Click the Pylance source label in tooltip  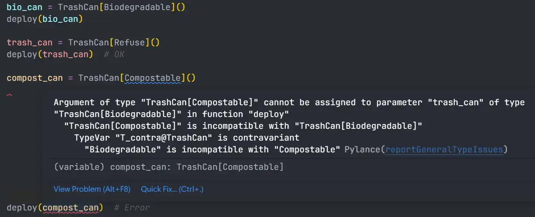click(363, 149)
